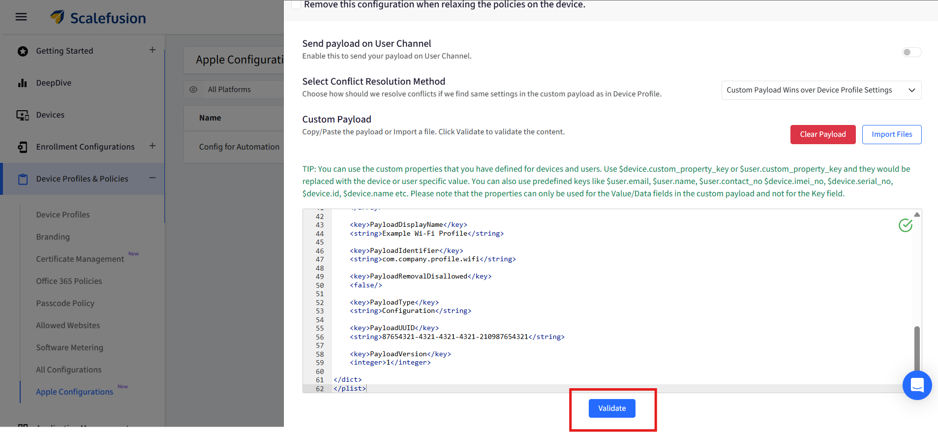Screen dimensions: 938x432
Task: Select Device Profiles & Policies menu
Action: [x=82, y=179]
